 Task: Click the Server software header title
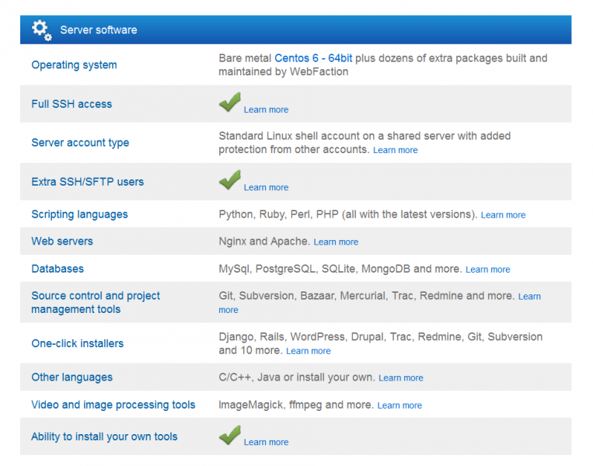[99, 30]
